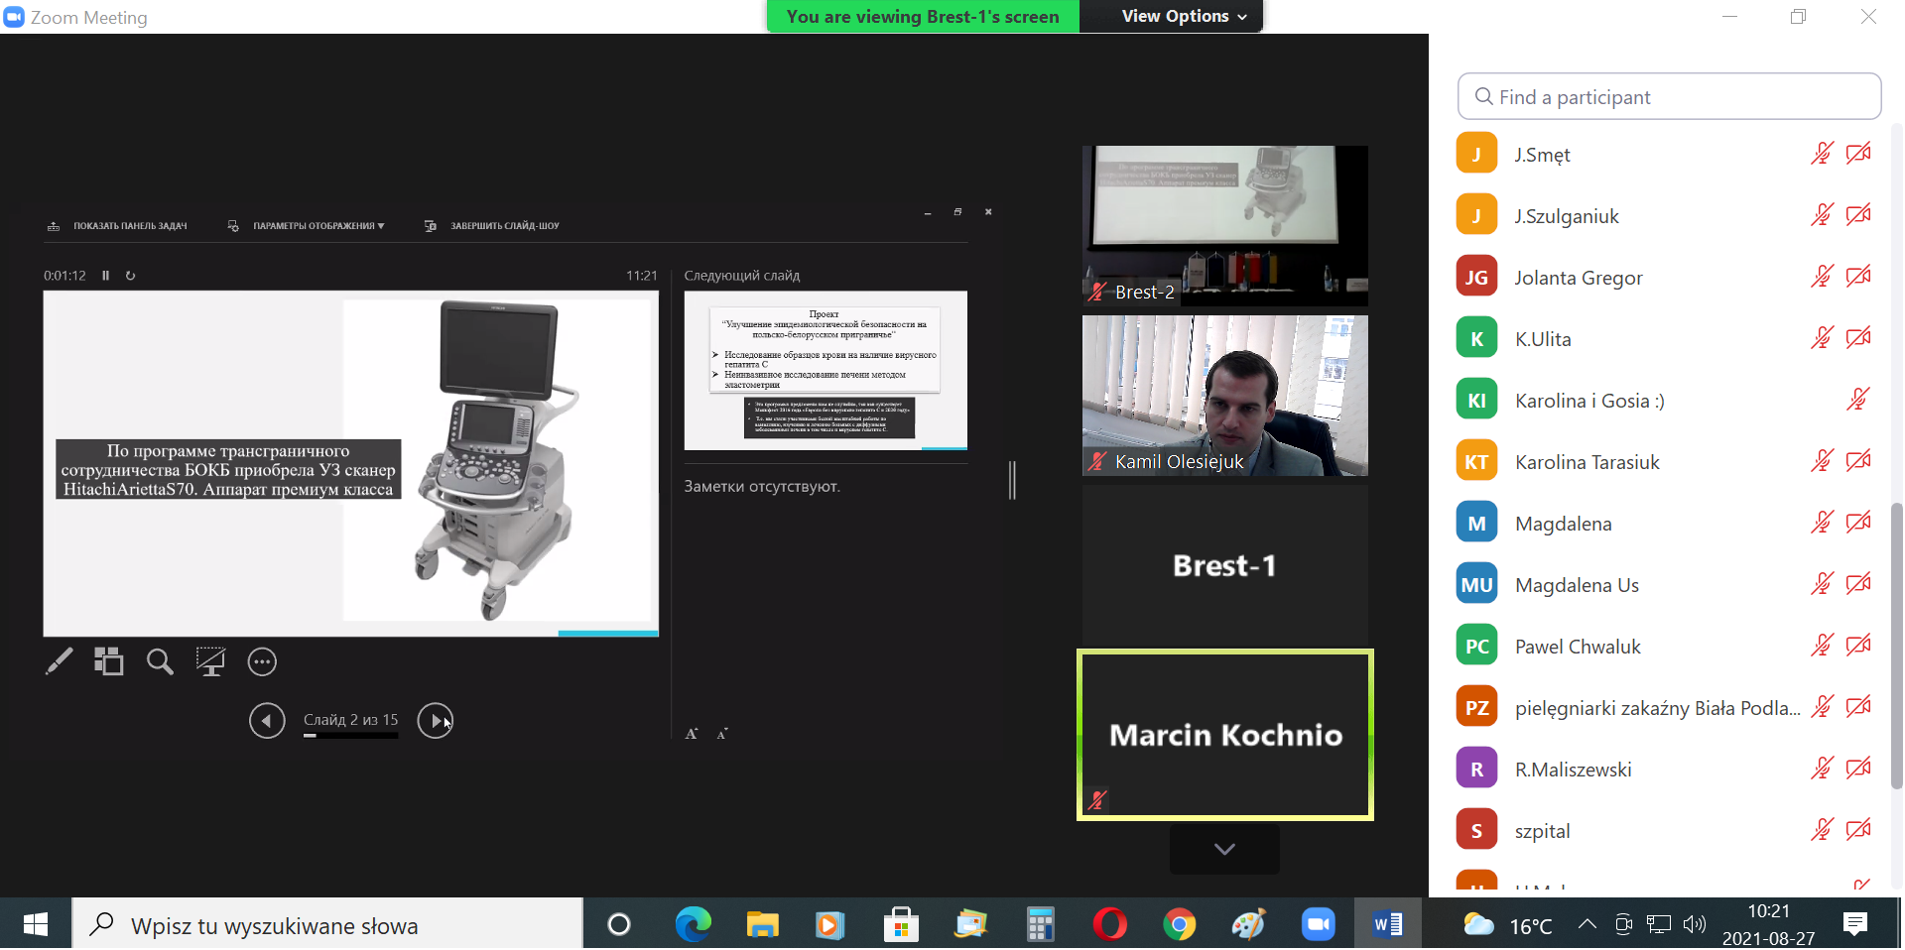Viewport: 1905px width, 950px height.
Task: Click the Find a participant search field
Action: click(x=1669, y=97)
